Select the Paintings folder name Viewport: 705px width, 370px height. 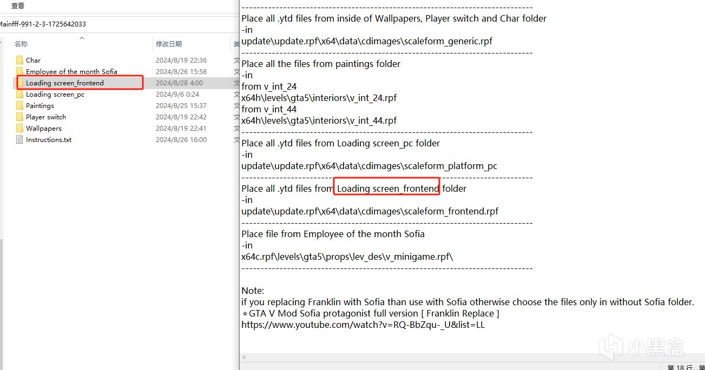(40, 105)
